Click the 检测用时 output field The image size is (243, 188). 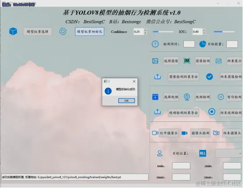tap(189, 44)
